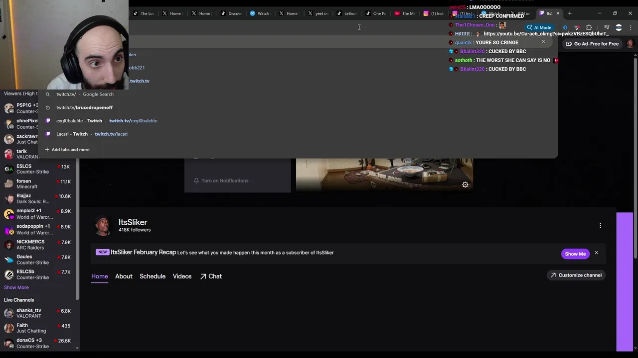
Task: Select twitch.tv/brucedropemoff history suggestion
Action: point(298,107)
